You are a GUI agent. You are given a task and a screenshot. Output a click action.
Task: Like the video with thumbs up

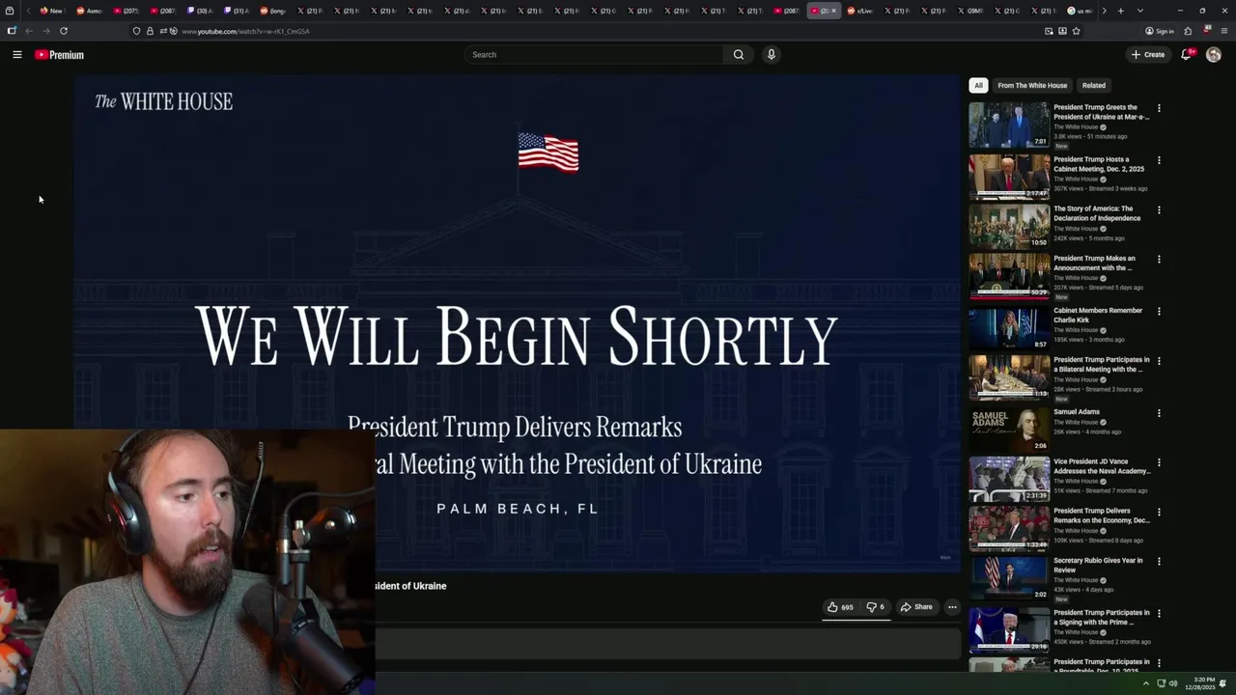[x=840, y=607]
